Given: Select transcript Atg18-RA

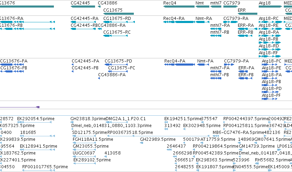Looking at the screenshot, I should coord(270,36).
